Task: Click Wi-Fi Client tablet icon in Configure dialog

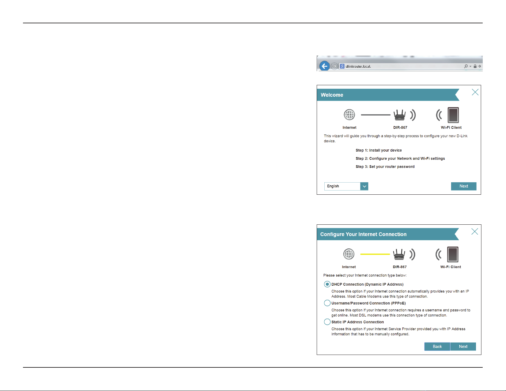Action: [453, 254]
